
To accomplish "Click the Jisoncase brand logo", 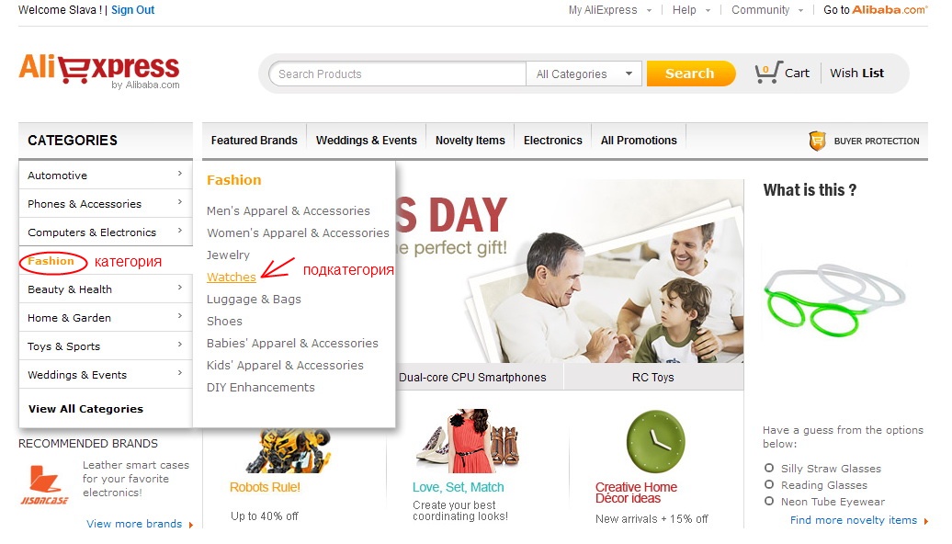I will (45, 485).
